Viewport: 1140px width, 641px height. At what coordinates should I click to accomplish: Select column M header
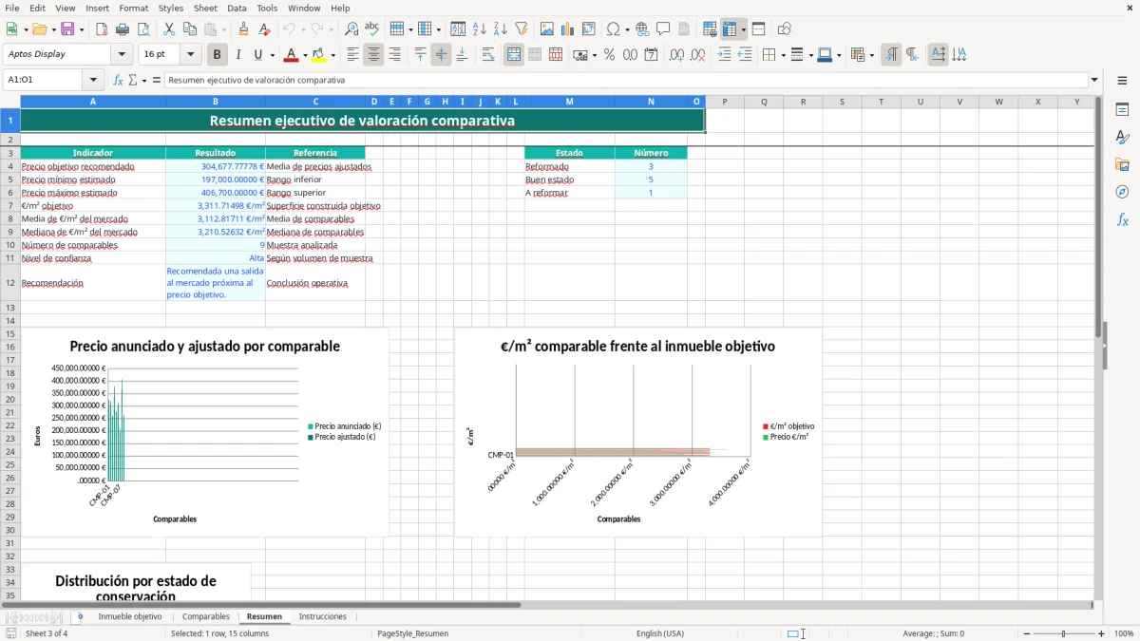coord(569,102)
